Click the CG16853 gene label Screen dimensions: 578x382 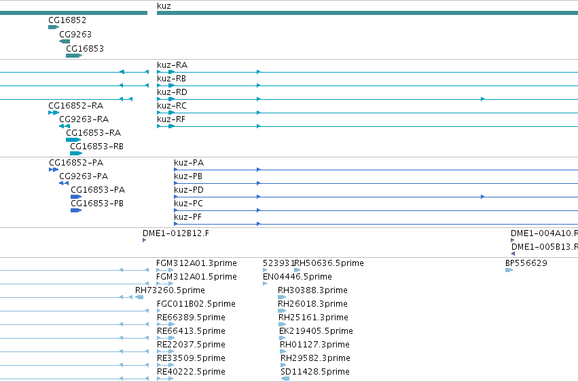[85, 49]
